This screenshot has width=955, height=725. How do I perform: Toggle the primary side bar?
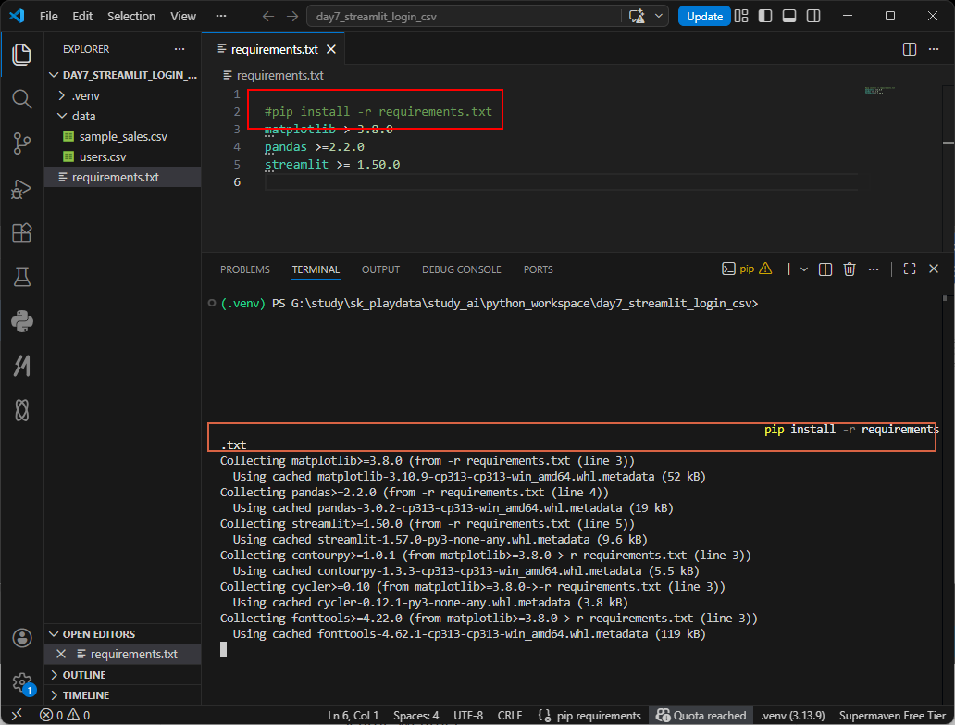[x=765, y=16]
